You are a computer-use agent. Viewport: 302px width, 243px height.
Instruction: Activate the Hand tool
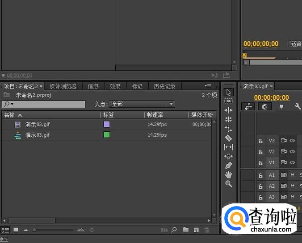point(228,175)
